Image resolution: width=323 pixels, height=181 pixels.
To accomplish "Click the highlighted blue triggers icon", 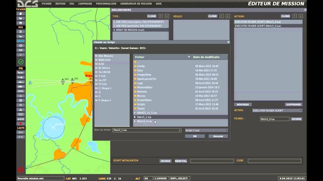I will (x=21, y=41).
